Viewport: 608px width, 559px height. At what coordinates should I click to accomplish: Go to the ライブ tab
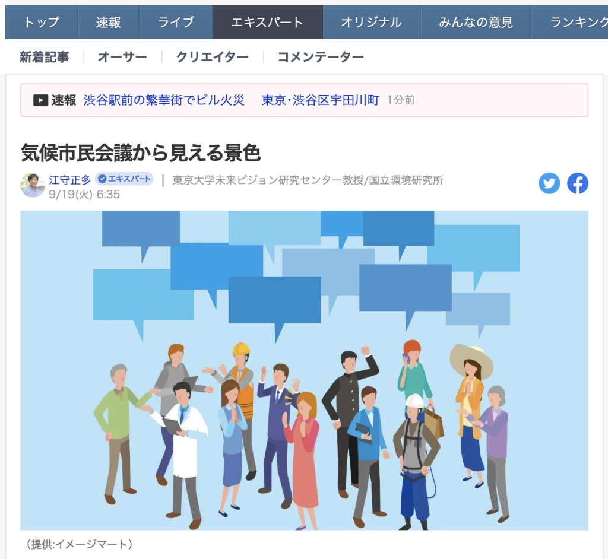176,22
